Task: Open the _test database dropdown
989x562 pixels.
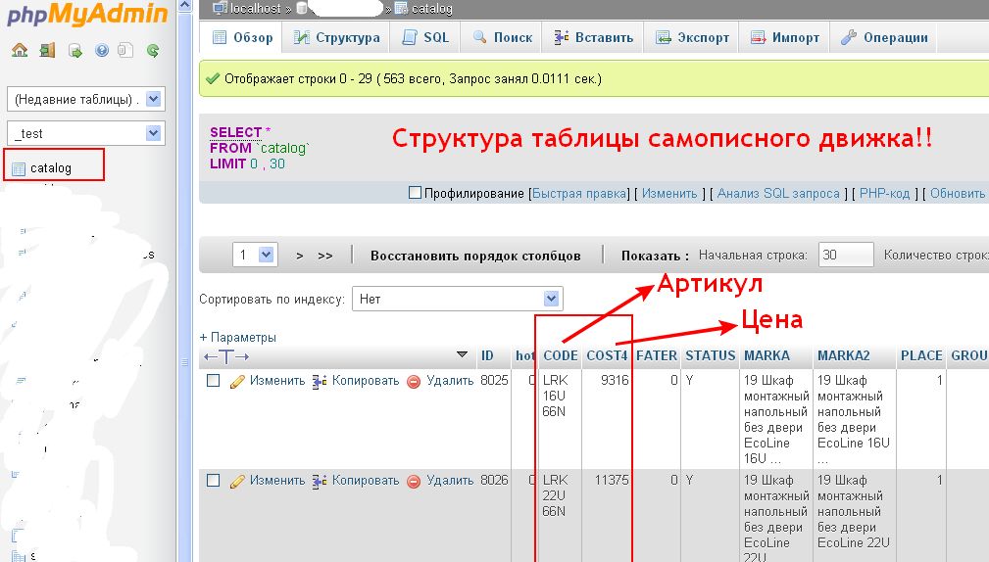Action: 86,133
